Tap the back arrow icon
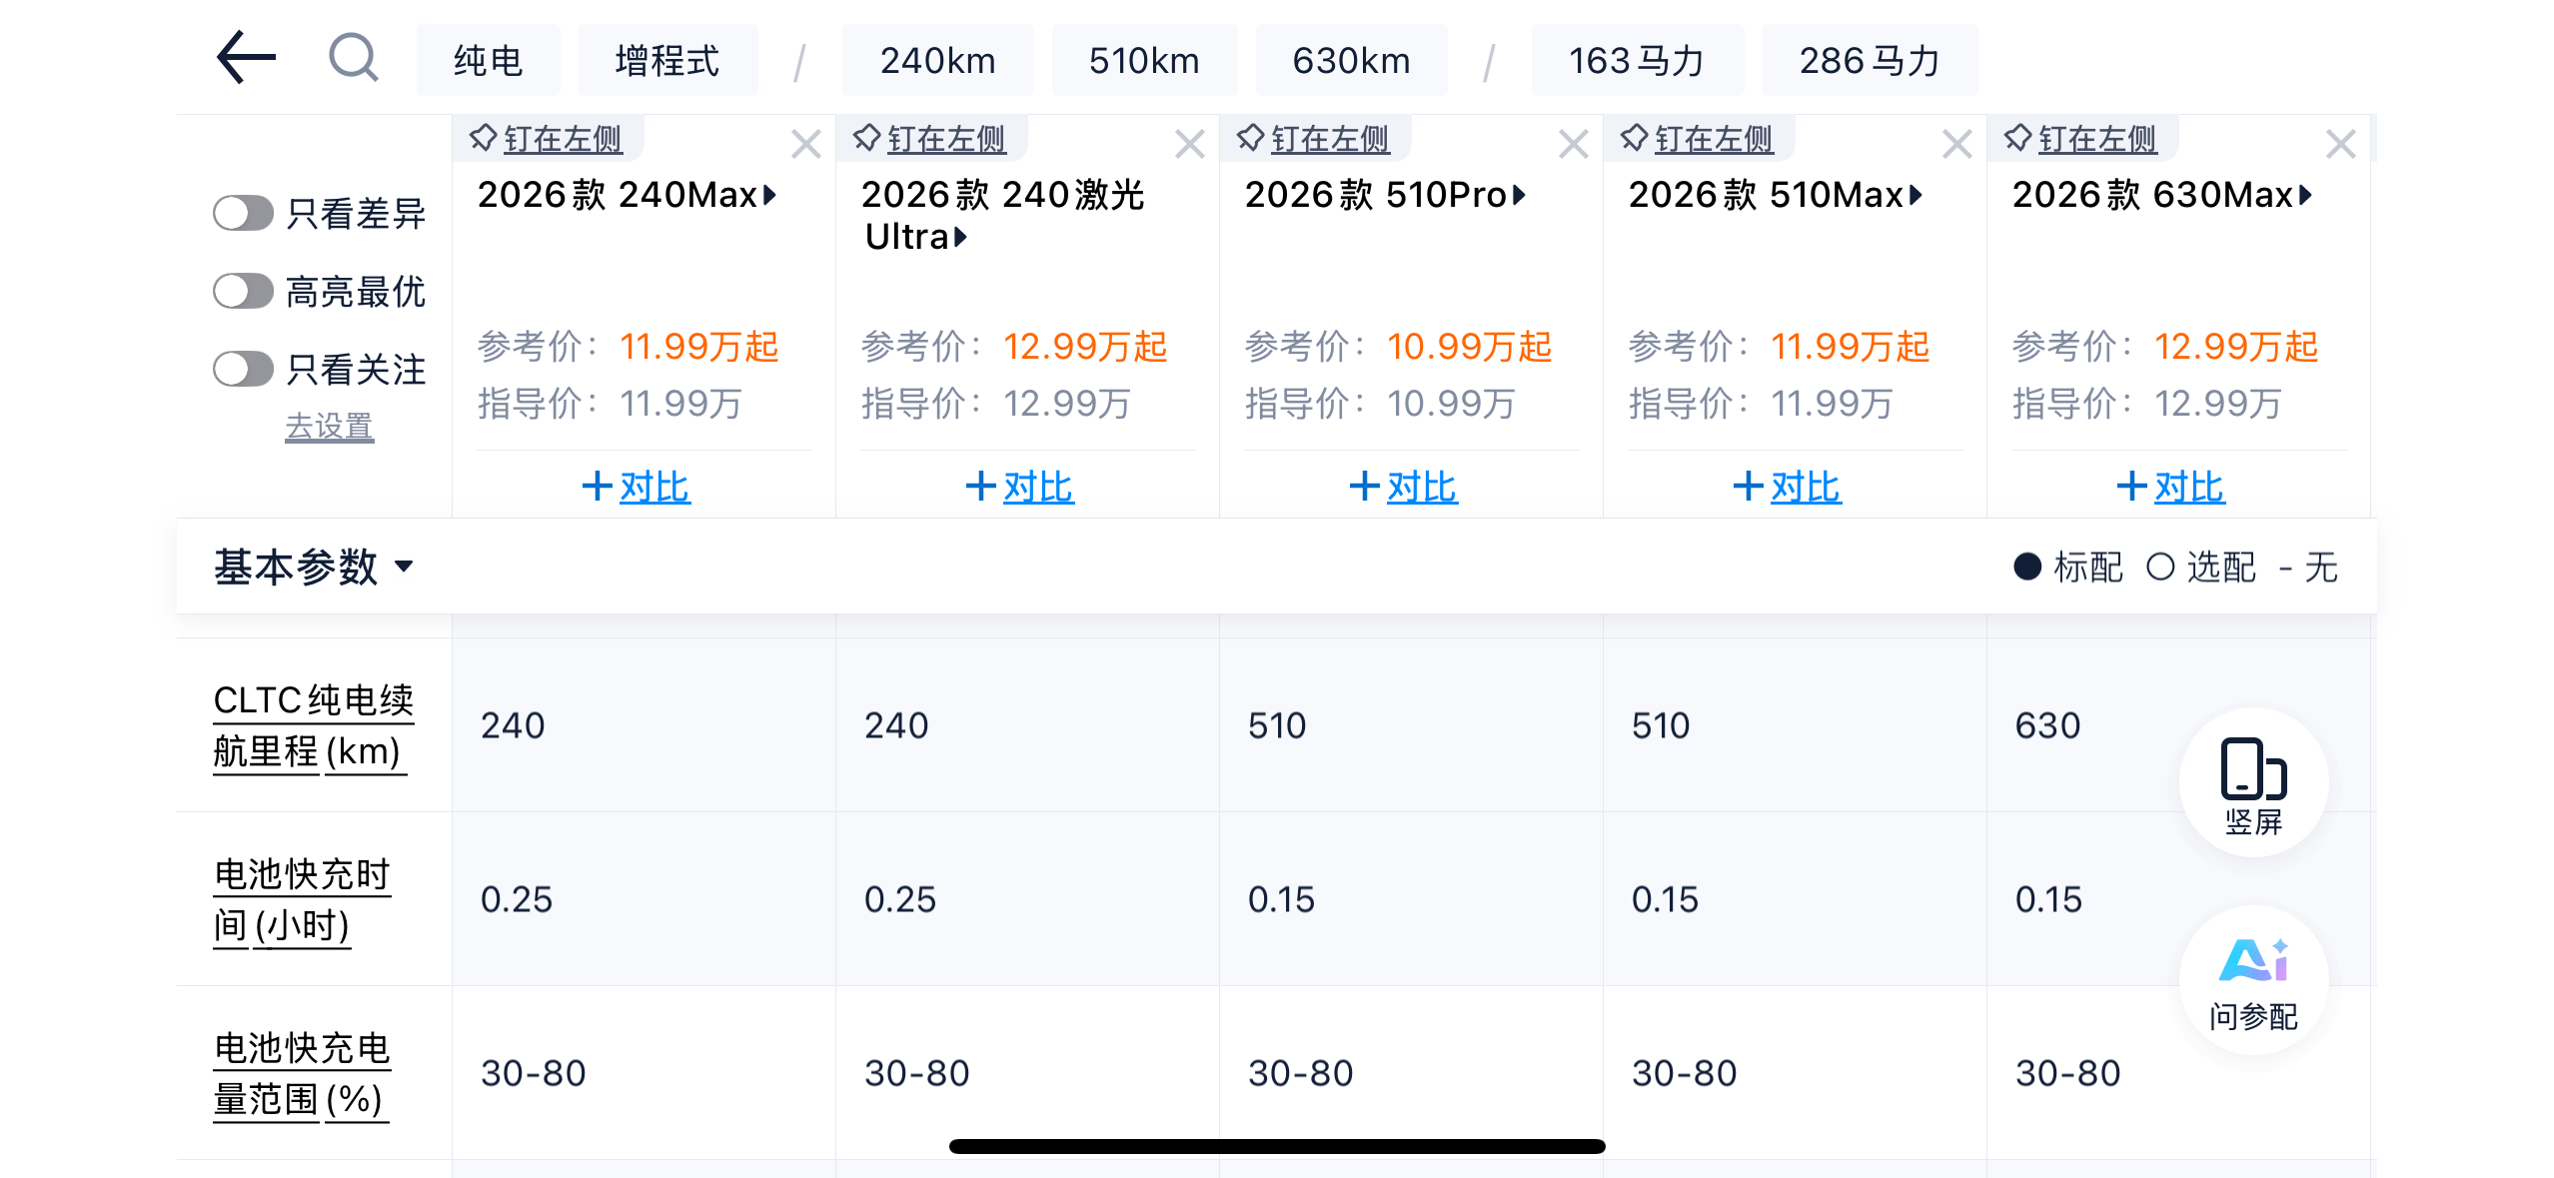This screenshot has width=2554, height=1178. 246,58
